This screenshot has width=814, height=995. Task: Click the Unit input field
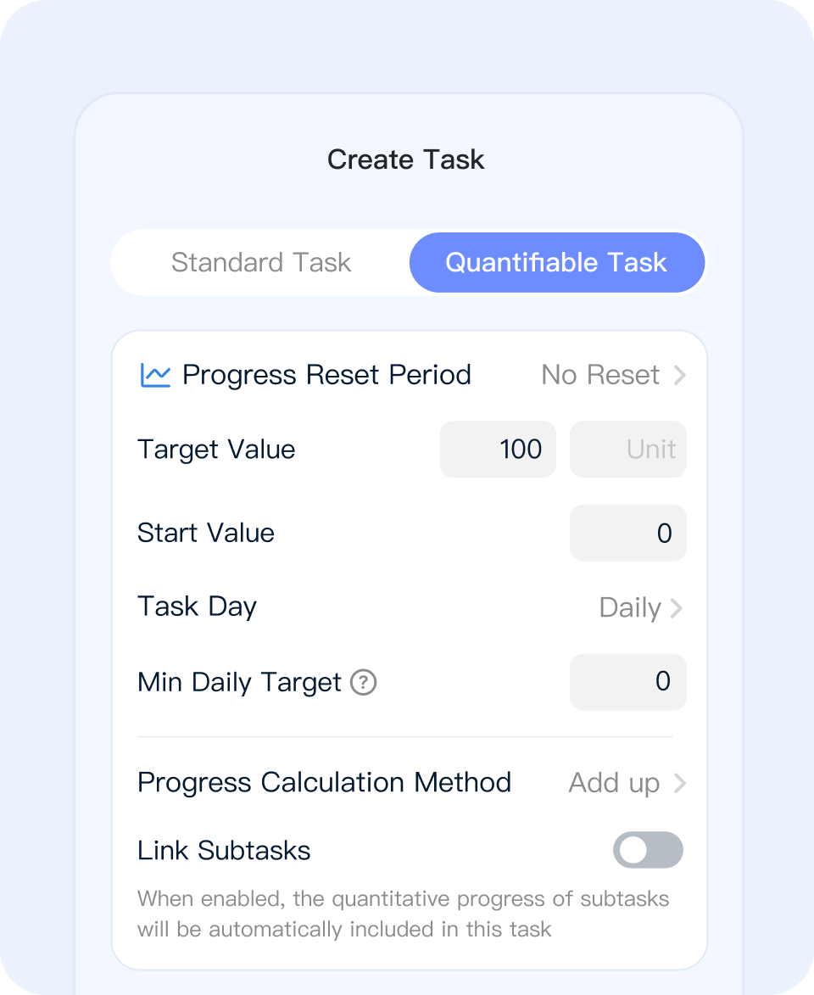(627, 450)
